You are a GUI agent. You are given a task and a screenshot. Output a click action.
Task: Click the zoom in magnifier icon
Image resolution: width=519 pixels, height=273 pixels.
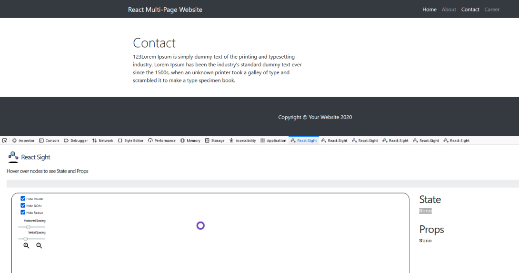pos(26,245)
